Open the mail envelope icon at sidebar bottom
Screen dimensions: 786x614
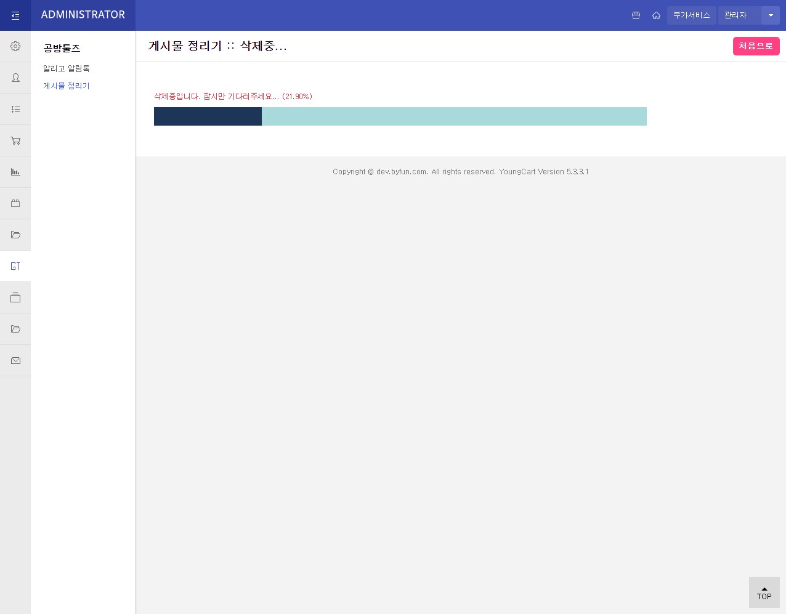(15, 360)
